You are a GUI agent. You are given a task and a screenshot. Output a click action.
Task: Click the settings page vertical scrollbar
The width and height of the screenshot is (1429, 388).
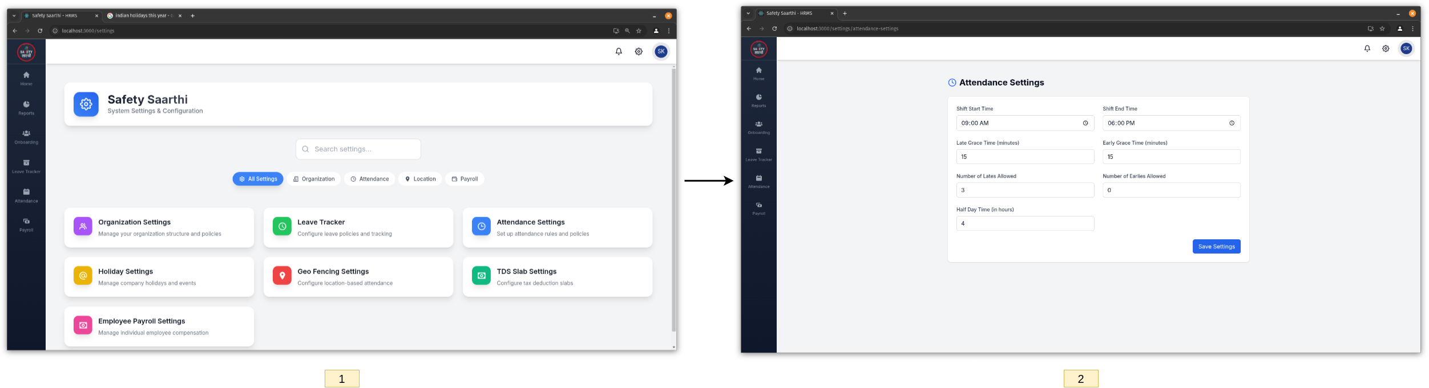pos(674,199)
